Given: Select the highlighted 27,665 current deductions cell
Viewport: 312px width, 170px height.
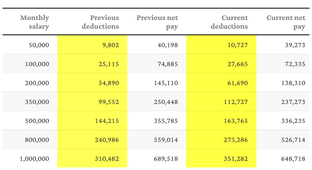Looking at the screenshot, I should pyautogui.click(x=221, y=64).
